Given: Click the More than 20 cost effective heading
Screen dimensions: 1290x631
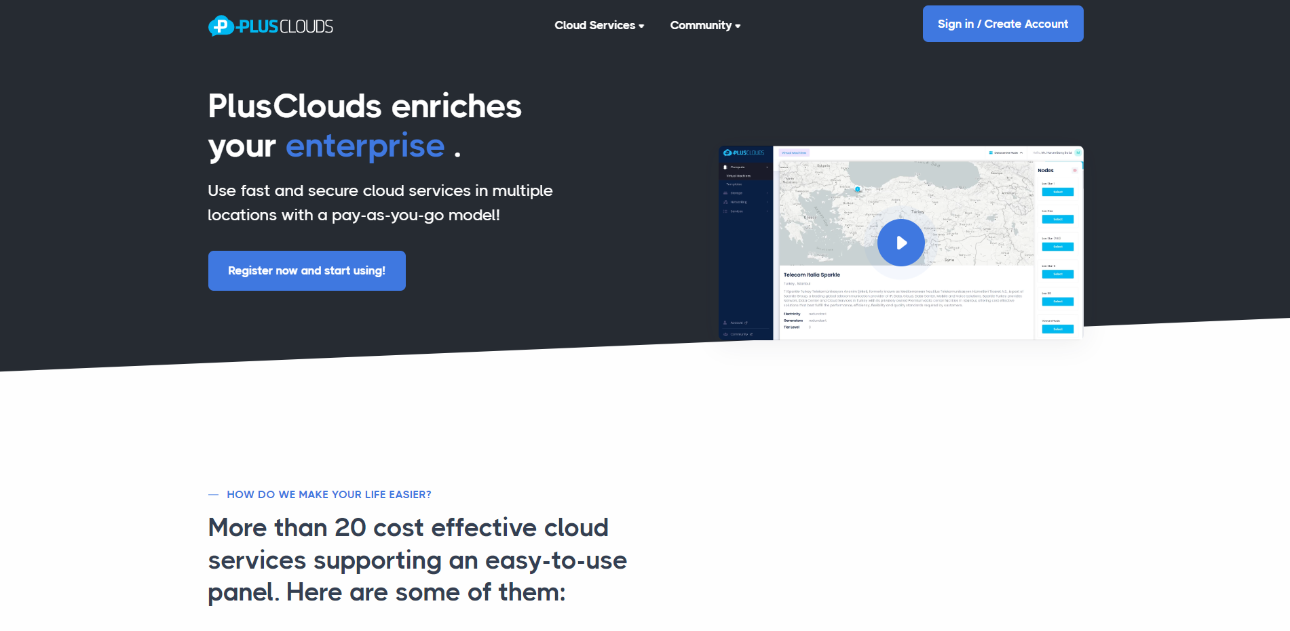Looking at the screenshot, I should pyautogui.click(x=417, y=560).
